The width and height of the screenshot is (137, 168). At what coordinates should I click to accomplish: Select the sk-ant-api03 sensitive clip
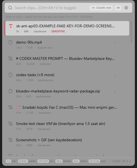point(67,28)
